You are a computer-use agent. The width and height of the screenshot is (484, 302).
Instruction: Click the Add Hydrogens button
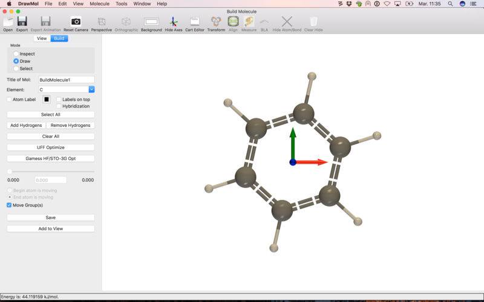click(x=26, y=126)
